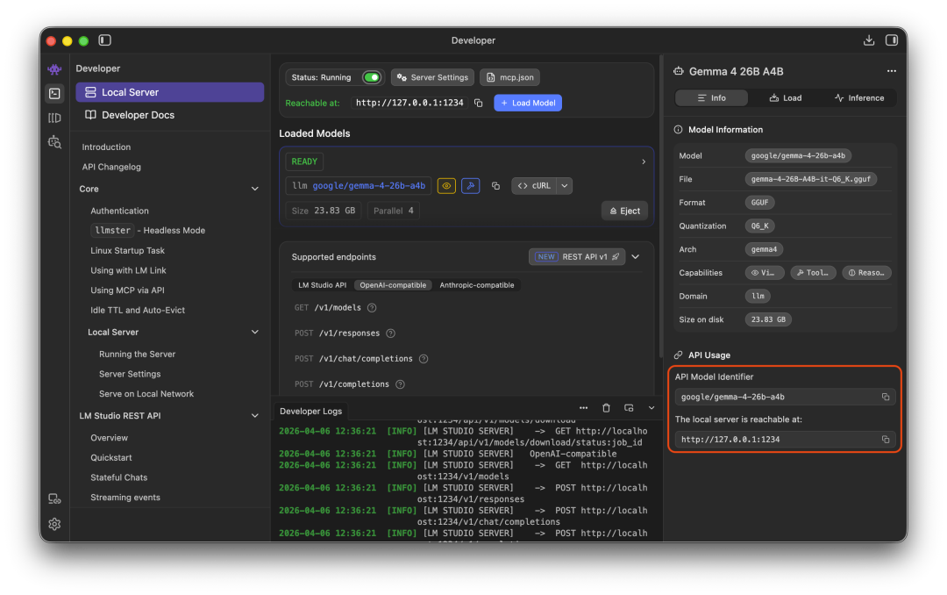Image resolution: width=947 pixels, height=595 pixels.
Task: Eject the loaded Gemma model
Action: 623,210
